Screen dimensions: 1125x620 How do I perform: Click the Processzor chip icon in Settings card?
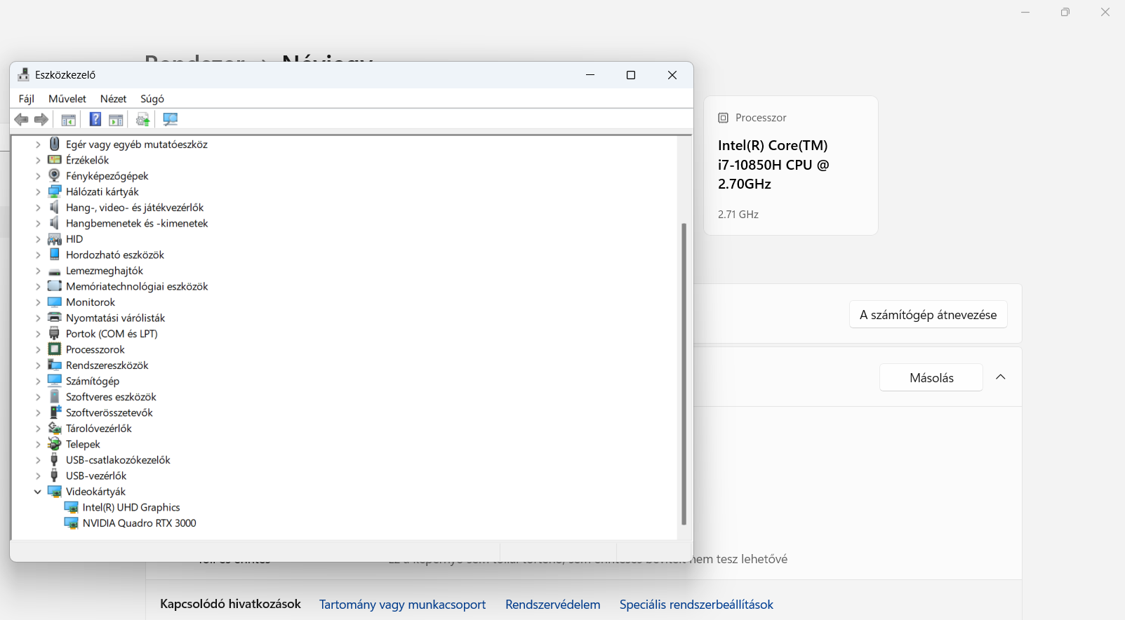723,118
